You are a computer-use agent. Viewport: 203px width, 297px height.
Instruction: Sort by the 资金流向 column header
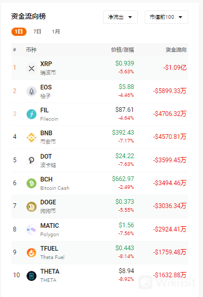point(176,50)
